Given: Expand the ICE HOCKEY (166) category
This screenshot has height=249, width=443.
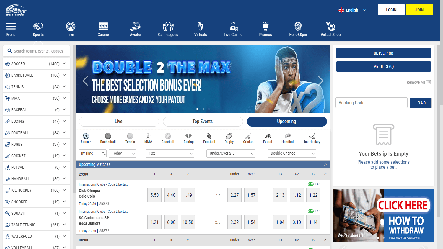Looking at the screenshot, I should point(36,190).
